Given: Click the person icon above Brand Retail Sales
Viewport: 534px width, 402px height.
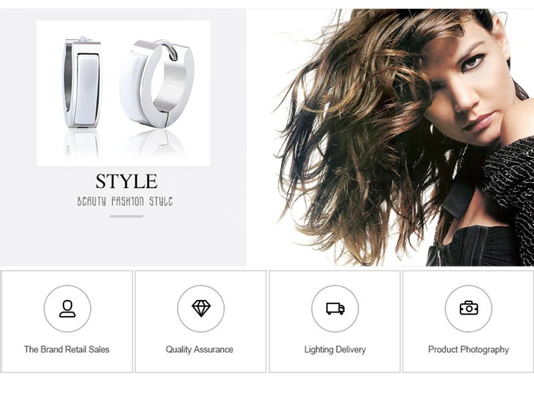Looking at the screenshot, I should click(67, 309).
